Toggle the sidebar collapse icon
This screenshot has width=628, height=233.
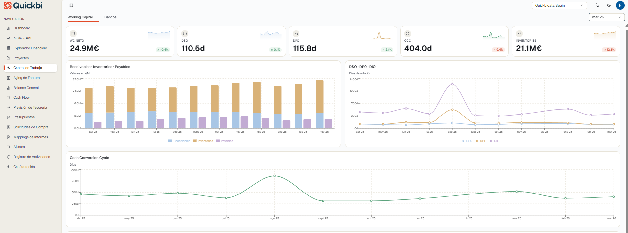point(71,5)
